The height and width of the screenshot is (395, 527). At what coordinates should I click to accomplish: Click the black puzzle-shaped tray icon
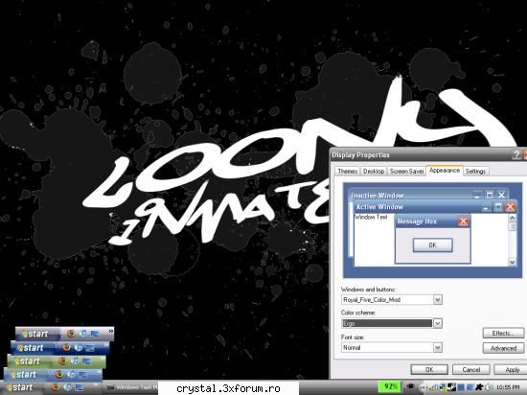(x=480, y=387)
